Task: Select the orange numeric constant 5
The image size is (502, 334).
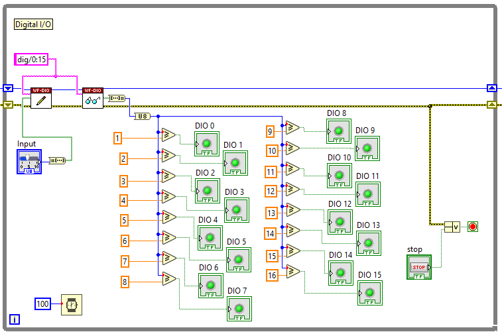Action: tap(124, 221)
